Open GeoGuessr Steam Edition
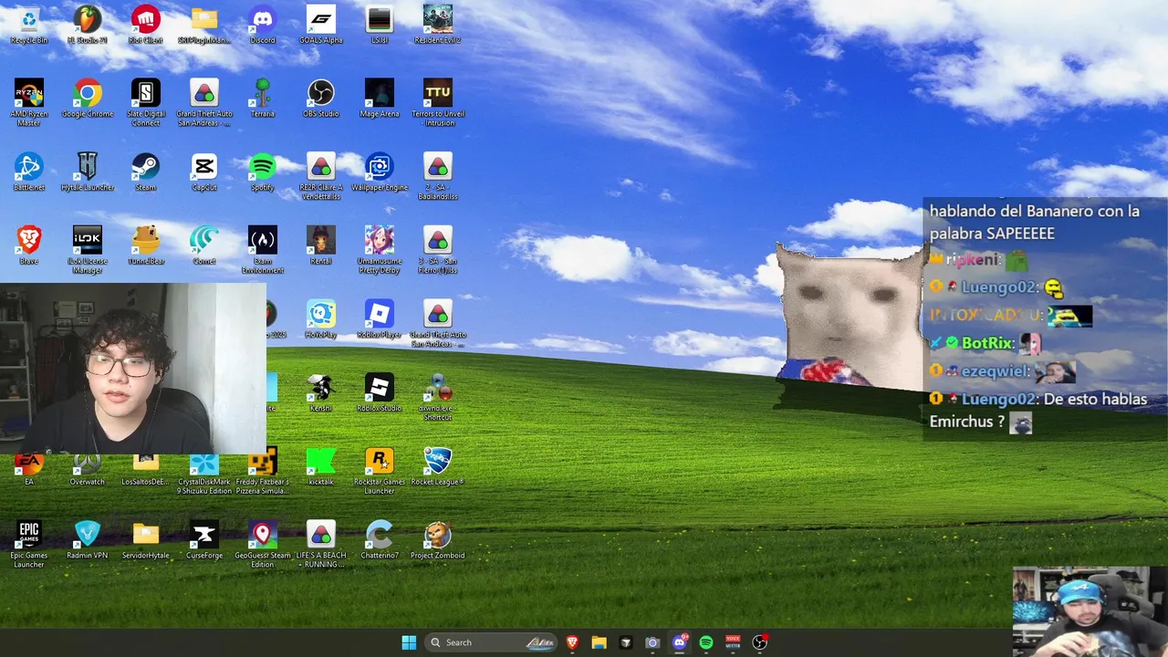 click(263, 545)
